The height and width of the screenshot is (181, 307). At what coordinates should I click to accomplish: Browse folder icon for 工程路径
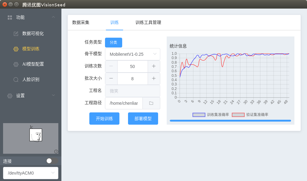click(x=151, y=103)
